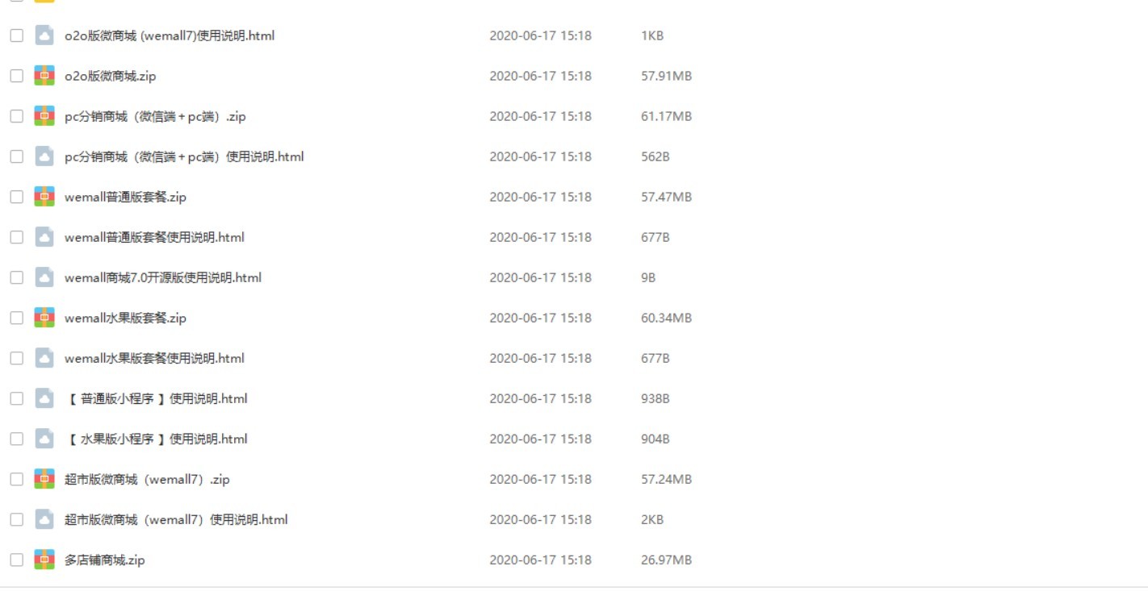Screen dimensions: 1148x591
Task: Tick the checkbox for 【 水果版小程序 】使用说明.html
Action: [16, 439]
